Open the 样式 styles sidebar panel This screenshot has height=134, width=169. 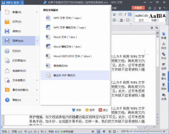pyautogui.click(x=164, y=46)
